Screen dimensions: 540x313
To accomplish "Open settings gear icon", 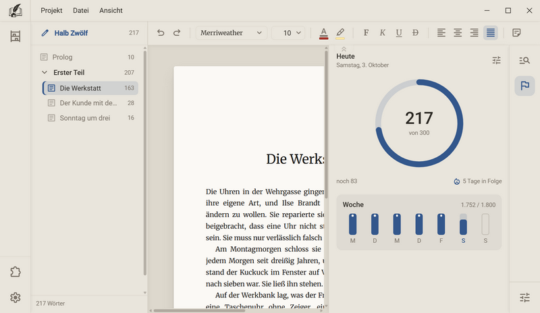I will click(15, 297).
